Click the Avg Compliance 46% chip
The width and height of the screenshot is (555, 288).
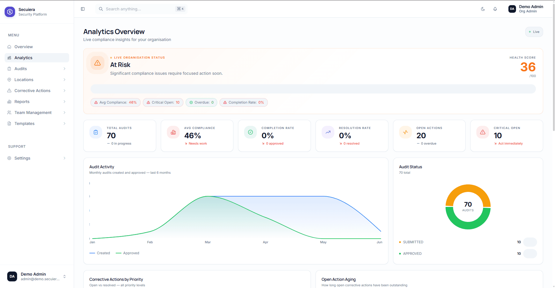pyautogui.click(x=115, y=102)
